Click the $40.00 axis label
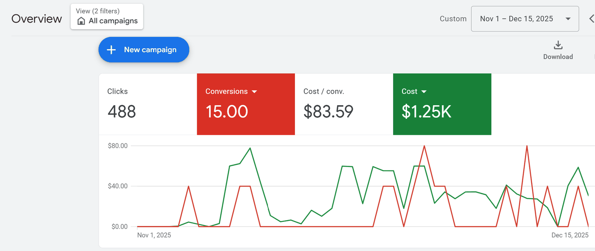 click(x=118, y=186)
